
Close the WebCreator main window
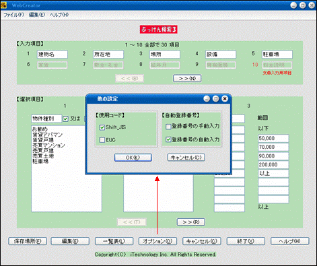[x=312, y=5]
